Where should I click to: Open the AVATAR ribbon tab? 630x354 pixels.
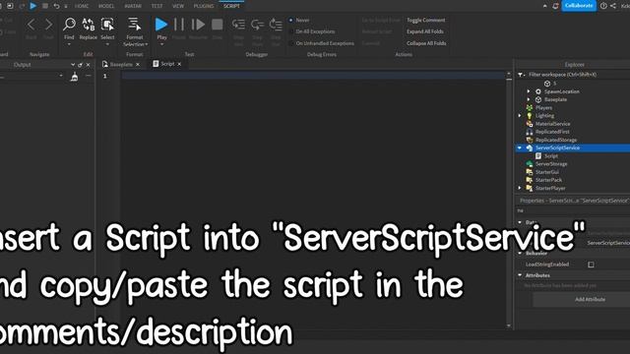133,6
